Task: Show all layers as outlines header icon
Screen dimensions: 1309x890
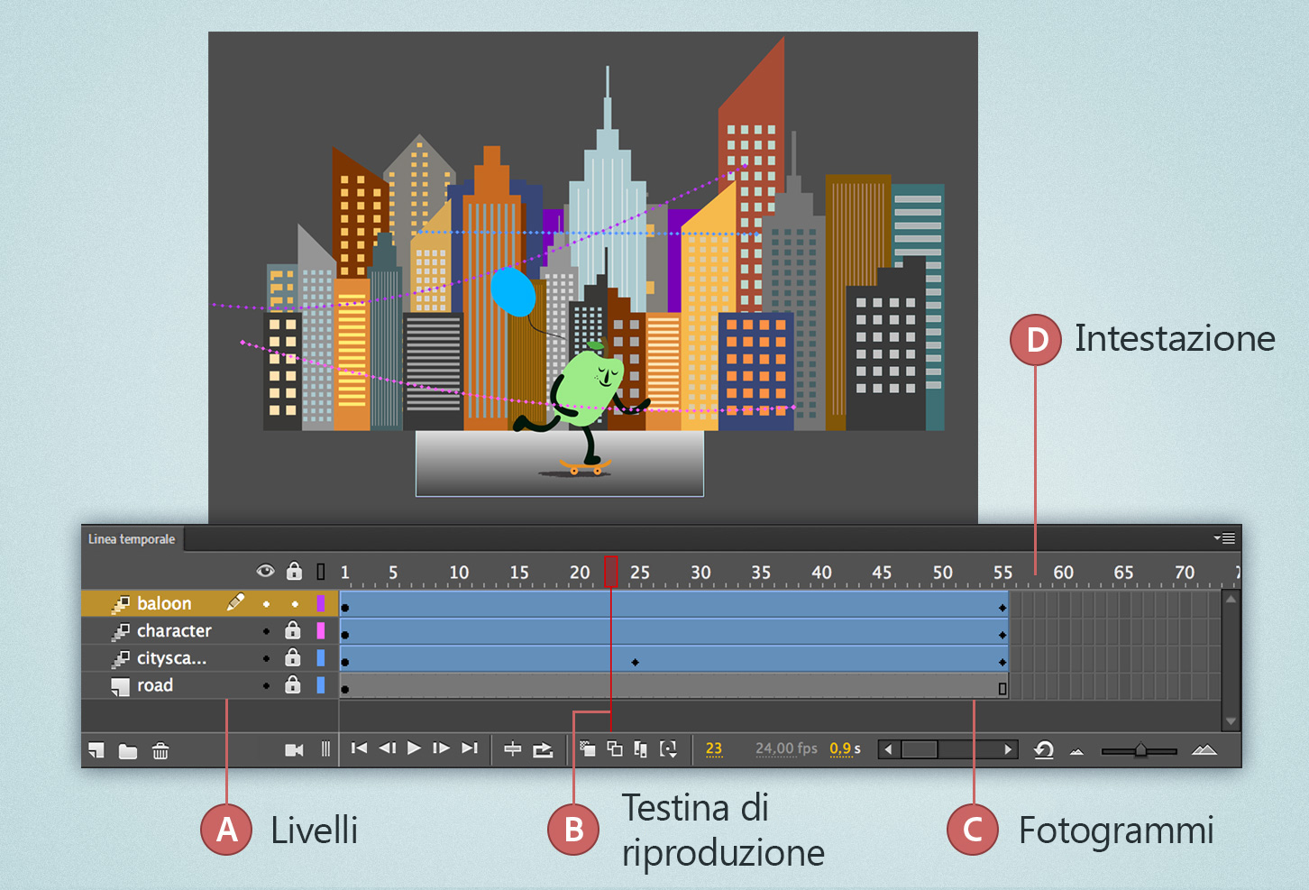Action: pyautogui.click(x=321, y=571)
